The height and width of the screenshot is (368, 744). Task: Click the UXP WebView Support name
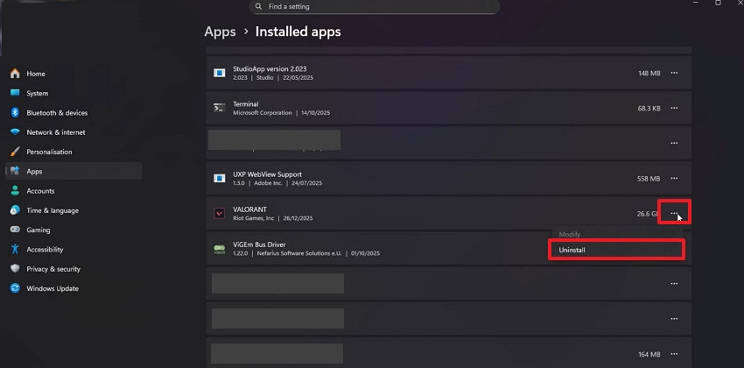pos(267,174)
